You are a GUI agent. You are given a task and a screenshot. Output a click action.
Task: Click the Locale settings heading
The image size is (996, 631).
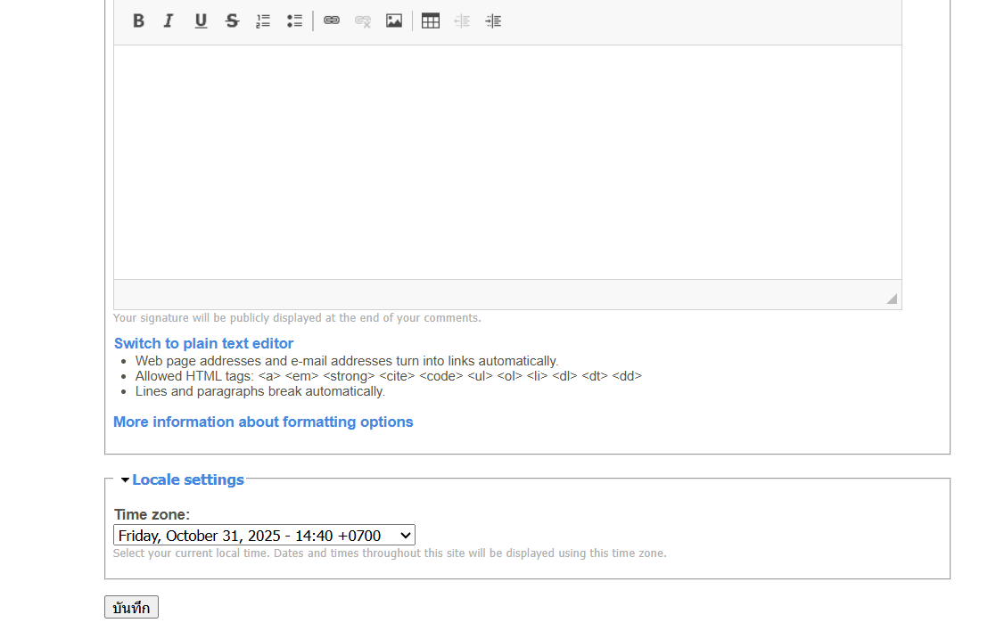pos(188,479)
